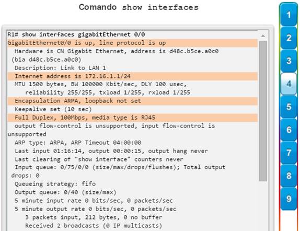Click the terminal output scrollbar thumb
This screenshot has width=300, height=231.
(263, 111)
